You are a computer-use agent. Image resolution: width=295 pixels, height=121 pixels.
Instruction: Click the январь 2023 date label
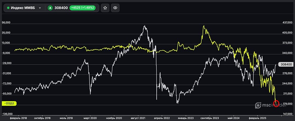186,118
